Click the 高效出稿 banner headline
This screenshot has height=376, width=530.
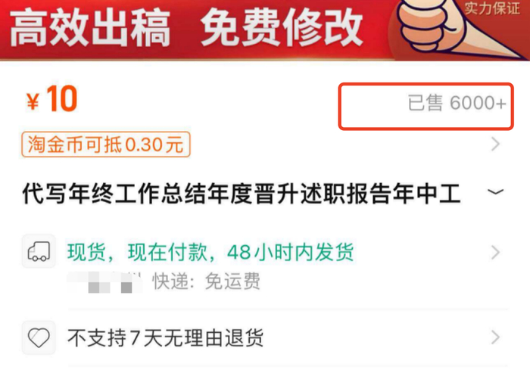click(90, 28)
